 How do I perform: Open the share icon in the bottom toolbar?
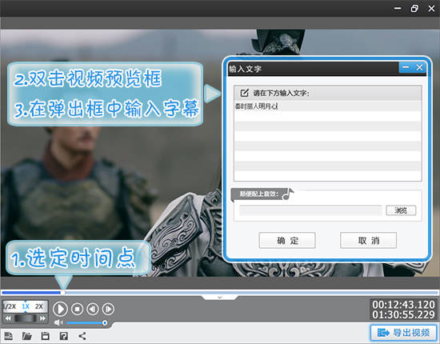[82, 336]
